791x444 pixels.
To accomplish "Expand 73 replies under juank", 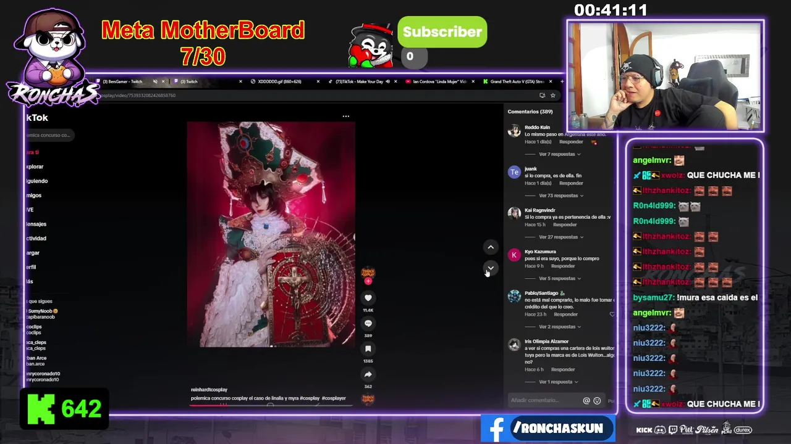I will pos(562,195).
